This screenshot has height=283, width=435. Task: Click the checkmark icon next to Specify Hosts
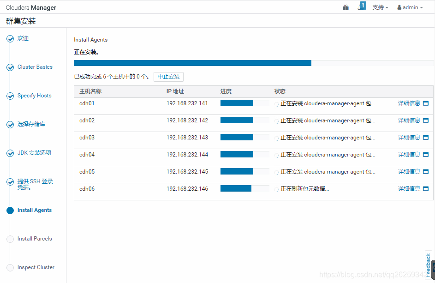10,96
